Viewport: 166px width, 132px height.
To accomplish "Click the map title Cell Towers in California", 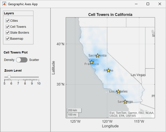I will 110,14.
